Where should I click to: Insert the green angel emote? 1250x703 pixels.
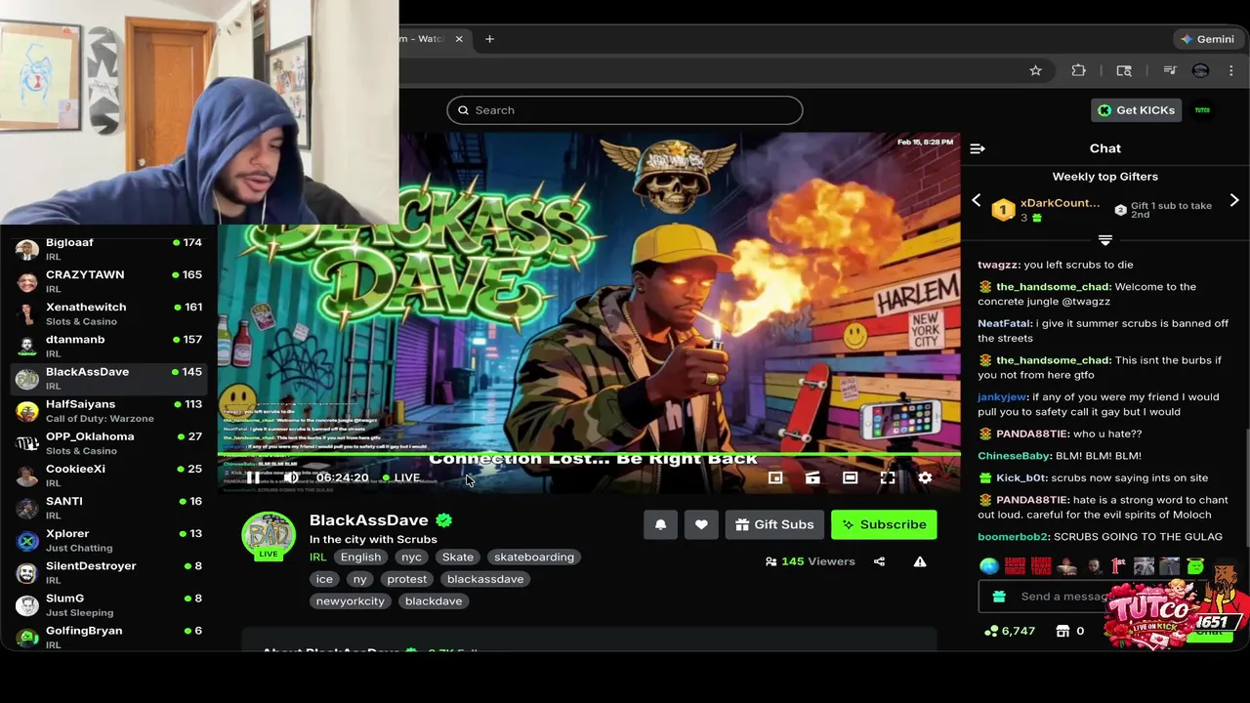tap(1195, 566)
